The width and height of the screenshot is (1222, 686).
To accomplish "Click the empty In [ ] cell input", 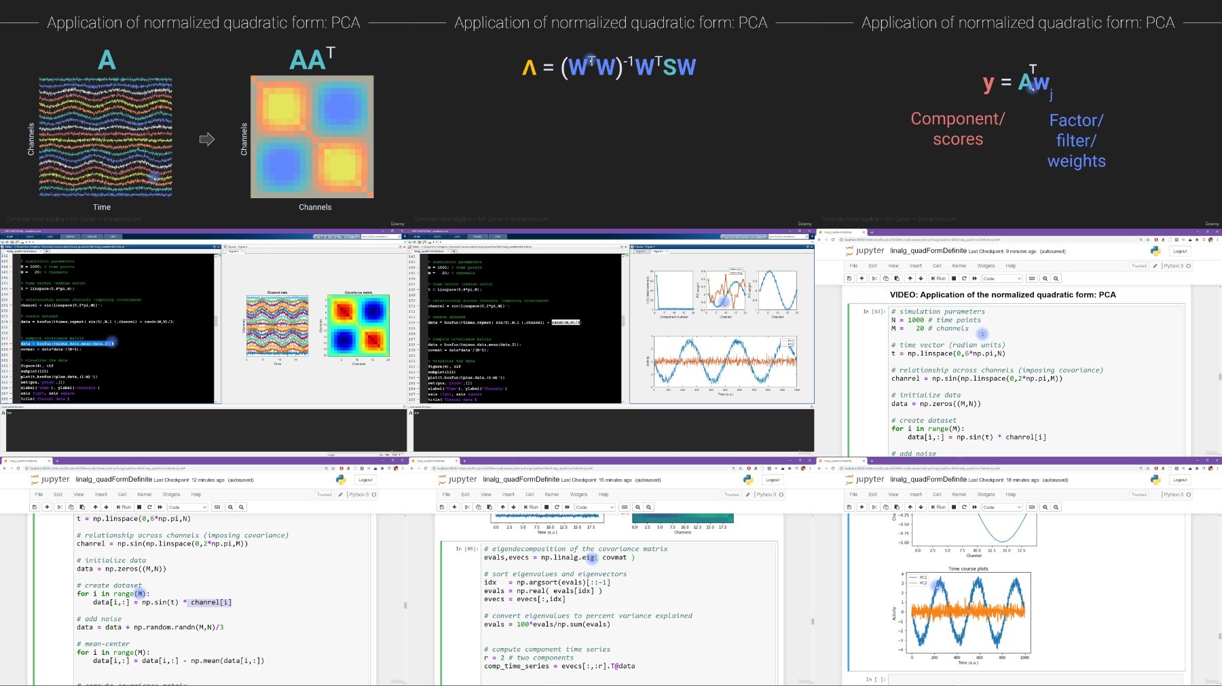I will pyautogui.click(x=1036, y=679).
